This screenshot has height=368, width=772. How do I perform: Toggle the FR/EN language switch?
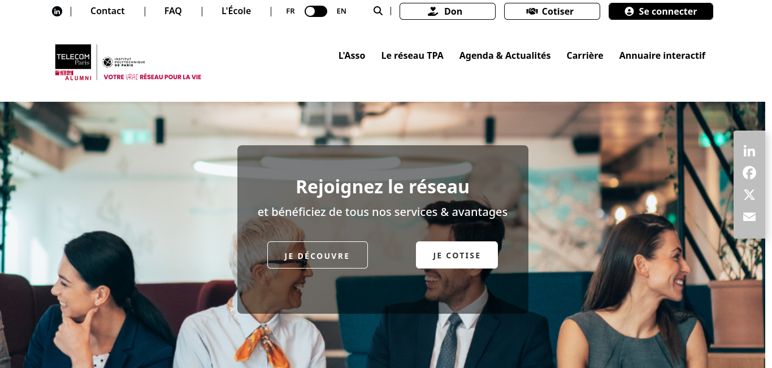click(x=316, y=11)
